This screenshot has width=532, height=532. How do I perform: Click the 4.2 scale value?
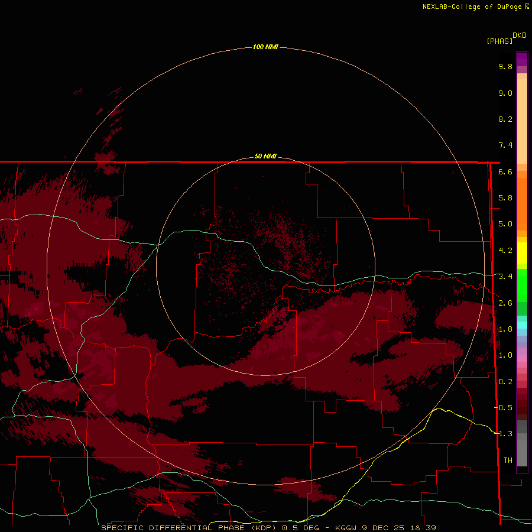pos(505,251)
